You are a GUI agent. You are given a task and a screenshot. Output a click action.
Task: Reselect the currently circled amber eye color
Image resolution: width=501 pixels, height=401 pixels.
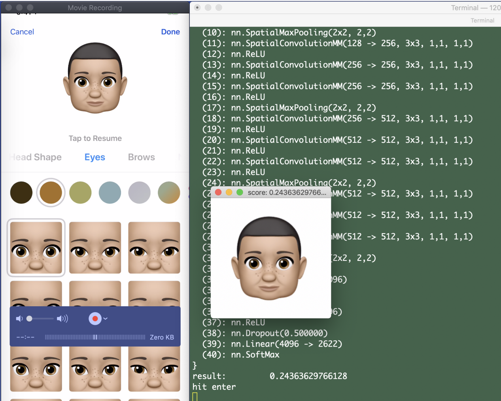[x=51, y=193]
